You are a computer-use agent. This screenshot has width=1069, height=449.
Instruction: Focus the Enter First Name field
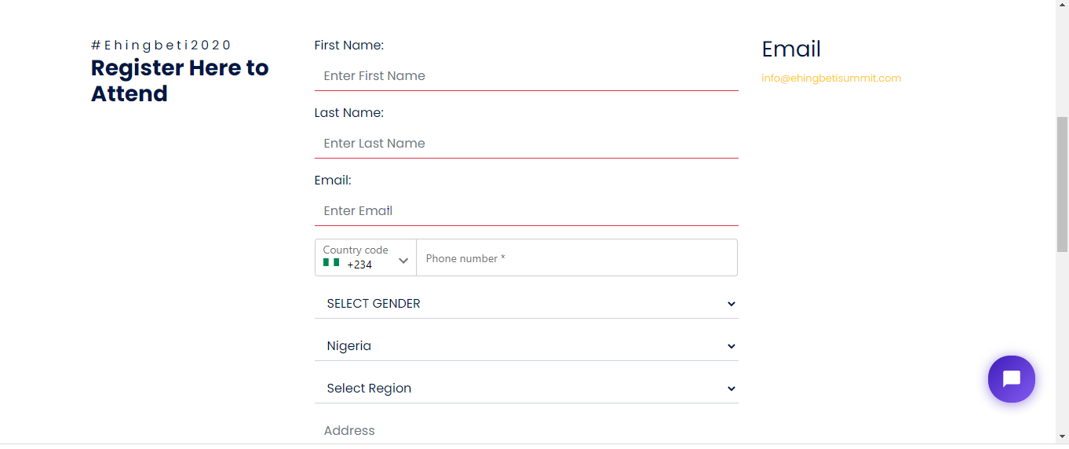click(x=526, y=76)
